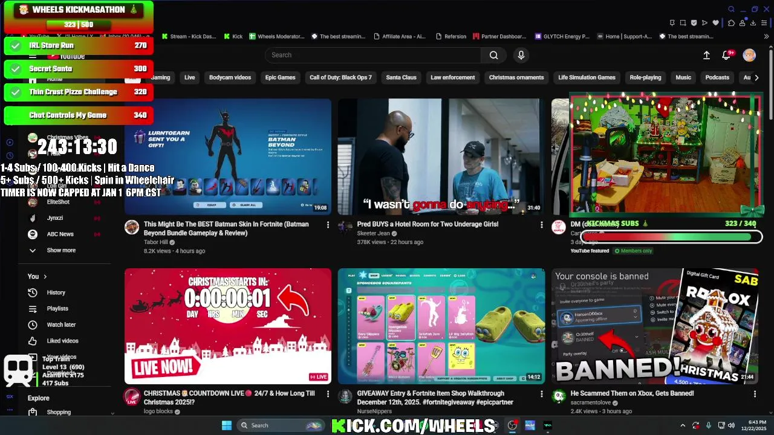Open the Wheels Moderator bookmark

[x=276, y=36]
